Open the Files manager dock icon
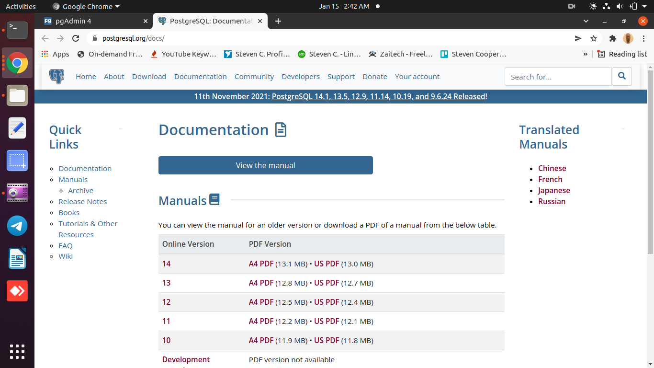 point(17,95)
